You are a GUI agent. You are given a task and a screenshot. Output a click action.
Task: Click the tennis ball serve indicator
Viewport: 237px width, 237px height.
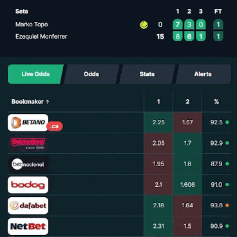(x=144, y=25)
